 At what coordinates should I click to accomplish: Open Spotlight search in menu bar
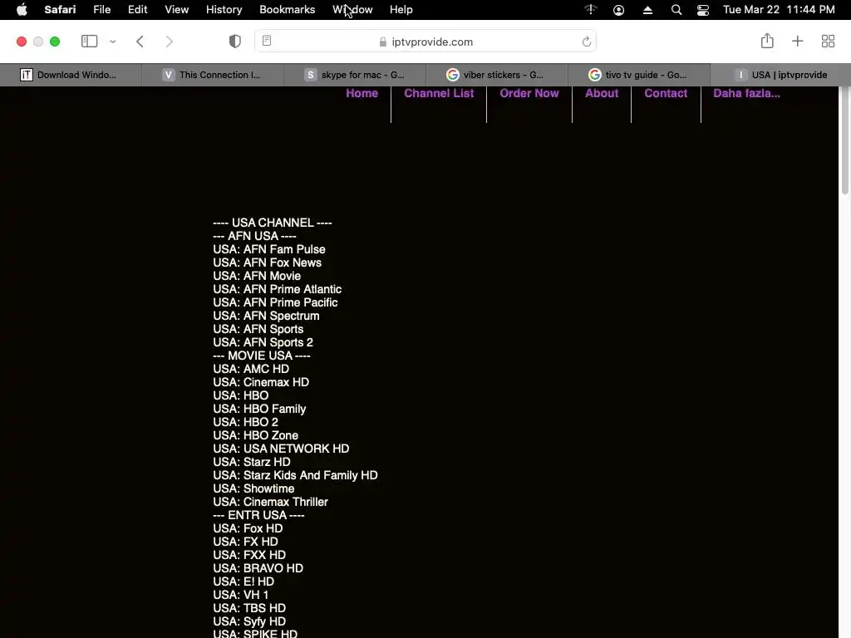click(x=676, y=10)
